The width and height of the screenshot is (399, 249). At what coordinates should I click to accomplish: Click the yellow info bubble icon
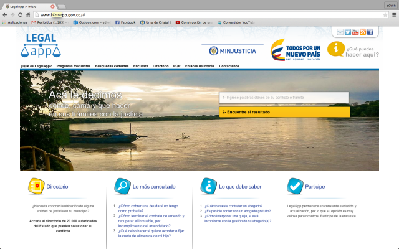(335, 49)
